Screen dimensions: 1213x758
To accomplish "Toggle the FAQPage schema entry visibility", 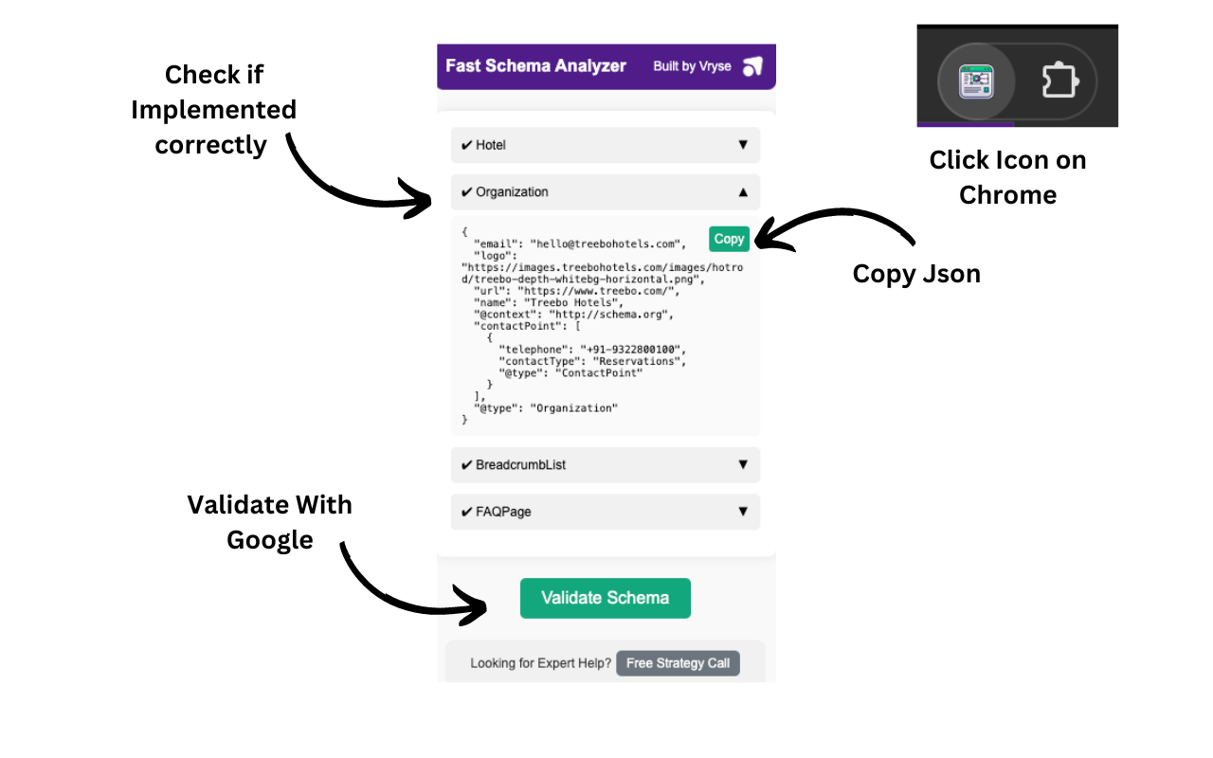I will [x=605, y=511].
